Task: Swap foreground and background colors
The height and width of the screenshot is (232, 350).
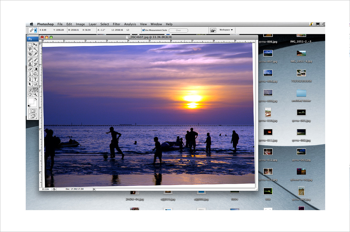Action: tap(36, 99)
